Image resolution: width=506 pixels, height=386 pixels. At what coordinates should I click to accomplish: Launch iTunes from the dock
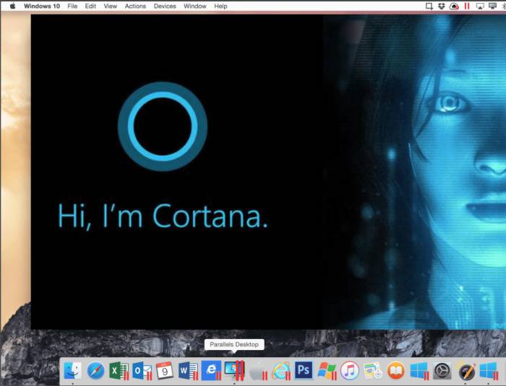[x=349, y=371]
